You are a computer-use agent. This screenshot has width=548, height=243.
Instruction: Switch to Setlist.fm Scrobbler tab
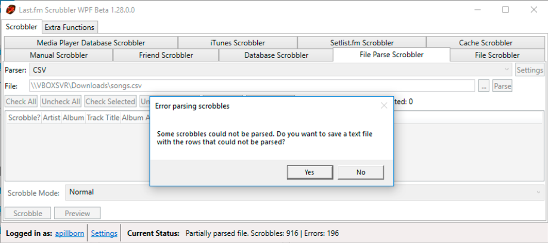362,43
